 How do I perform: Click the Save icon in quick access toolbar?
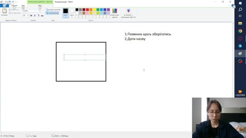[x=6, y=2]
